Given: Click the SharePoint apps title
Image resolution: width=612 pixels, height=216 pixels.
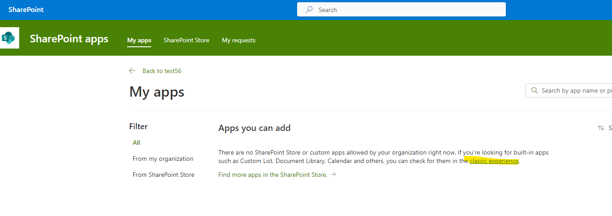Looking at the screenshot, I should (x=69, y=39).
